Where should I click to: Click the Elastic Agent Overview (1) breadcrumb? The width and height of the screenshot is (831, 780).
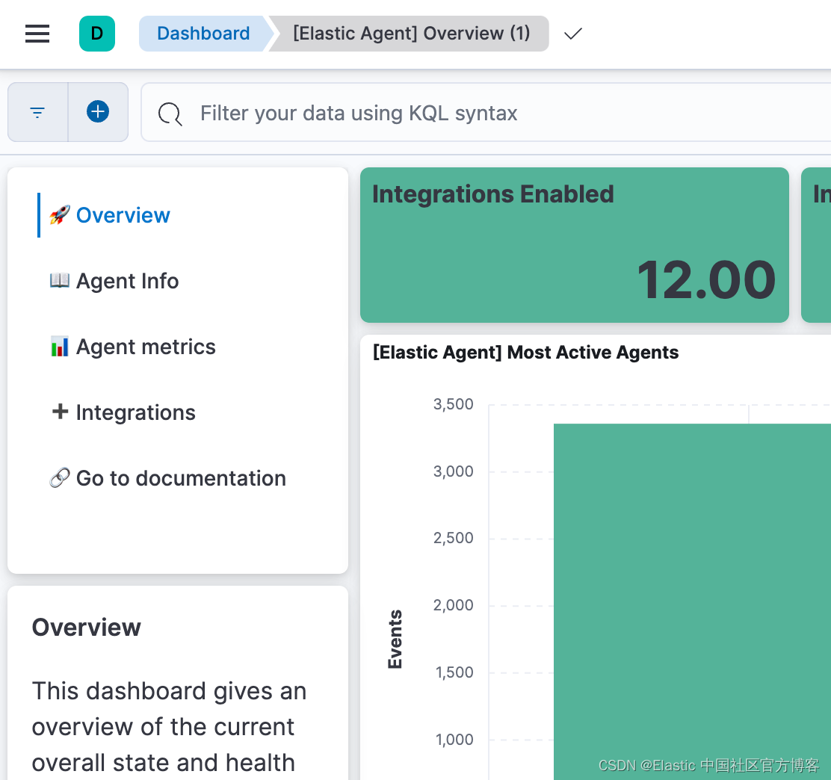tap(411, 34)
